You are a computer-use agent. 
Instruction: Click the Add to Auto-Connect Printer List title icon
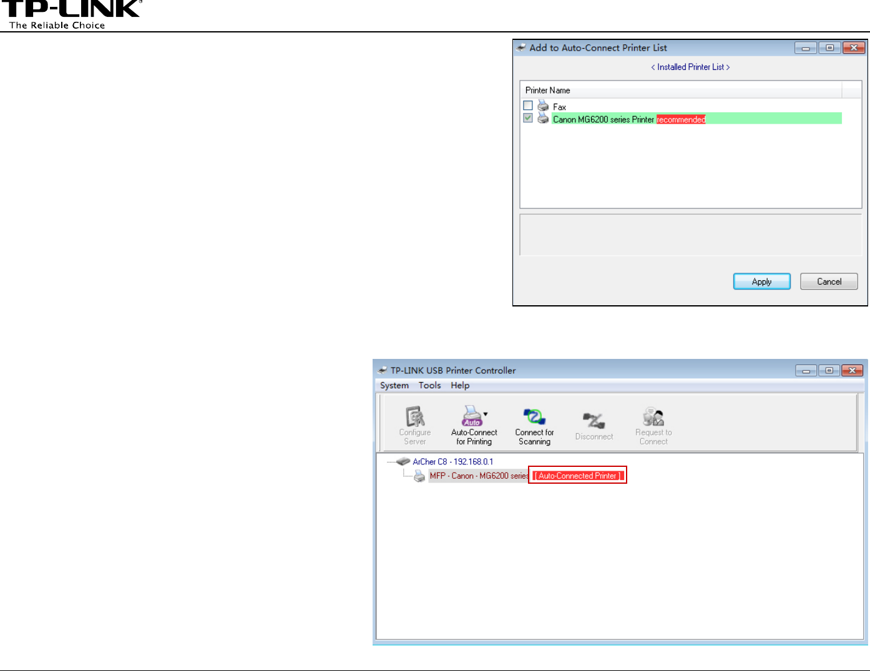[522, 47]
